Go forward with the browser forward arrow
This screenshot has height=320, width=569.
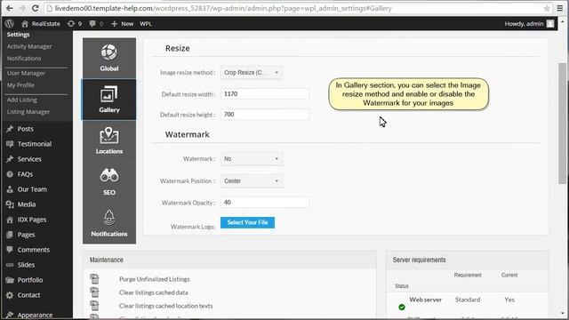(x=22, y=8)
